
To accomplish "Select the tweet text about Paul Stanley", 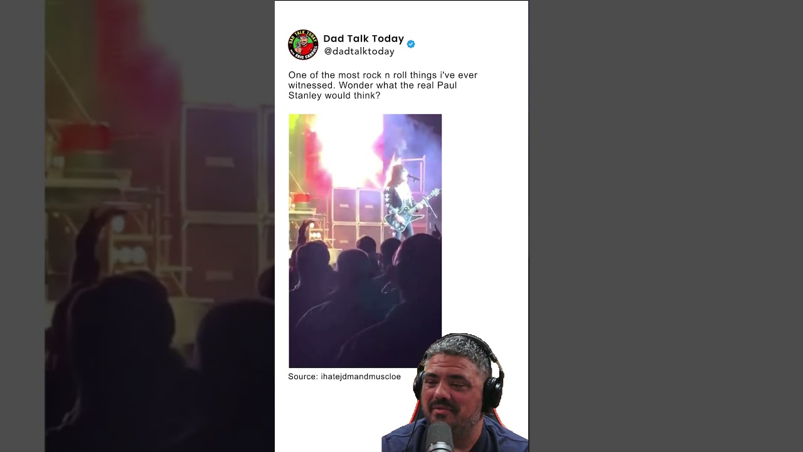I will [383, 85].
